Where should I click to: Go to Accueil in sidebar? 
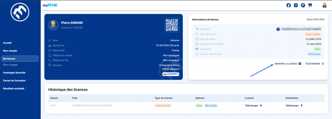click(x=7, y=43)
